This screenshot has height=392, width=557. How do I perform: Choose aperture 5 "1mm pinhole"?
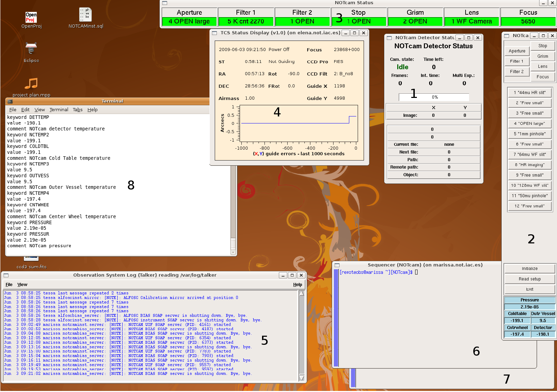point(530,134)
